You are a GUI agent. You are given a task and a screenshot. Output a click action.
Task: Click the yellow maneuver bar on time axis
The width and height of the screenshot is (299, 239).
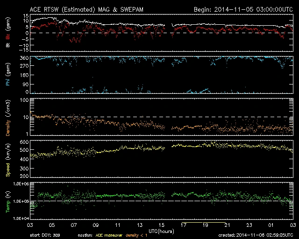205,223
